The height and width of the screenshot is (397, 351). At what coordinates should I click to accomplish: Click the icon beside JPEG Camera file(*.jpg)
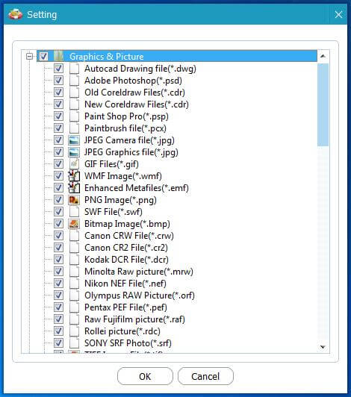point(74,140)
